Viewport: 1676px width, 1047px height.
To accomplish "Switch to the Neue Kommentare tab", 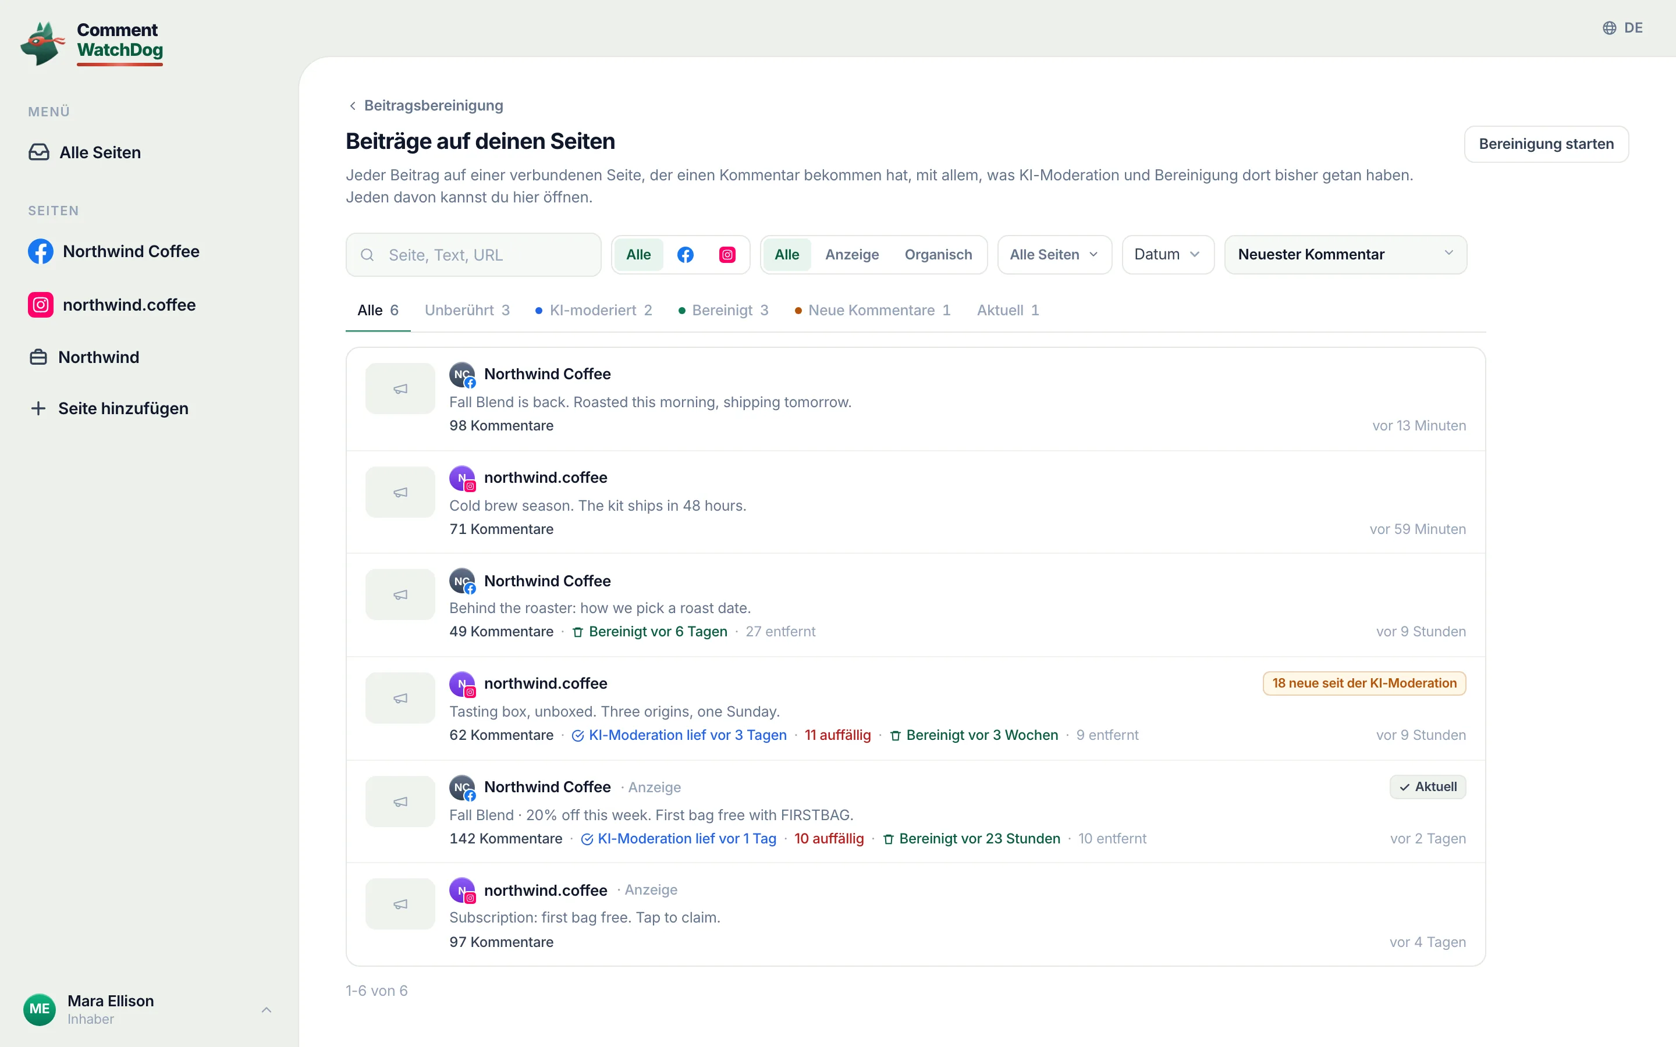I will [x=873, y=310].
